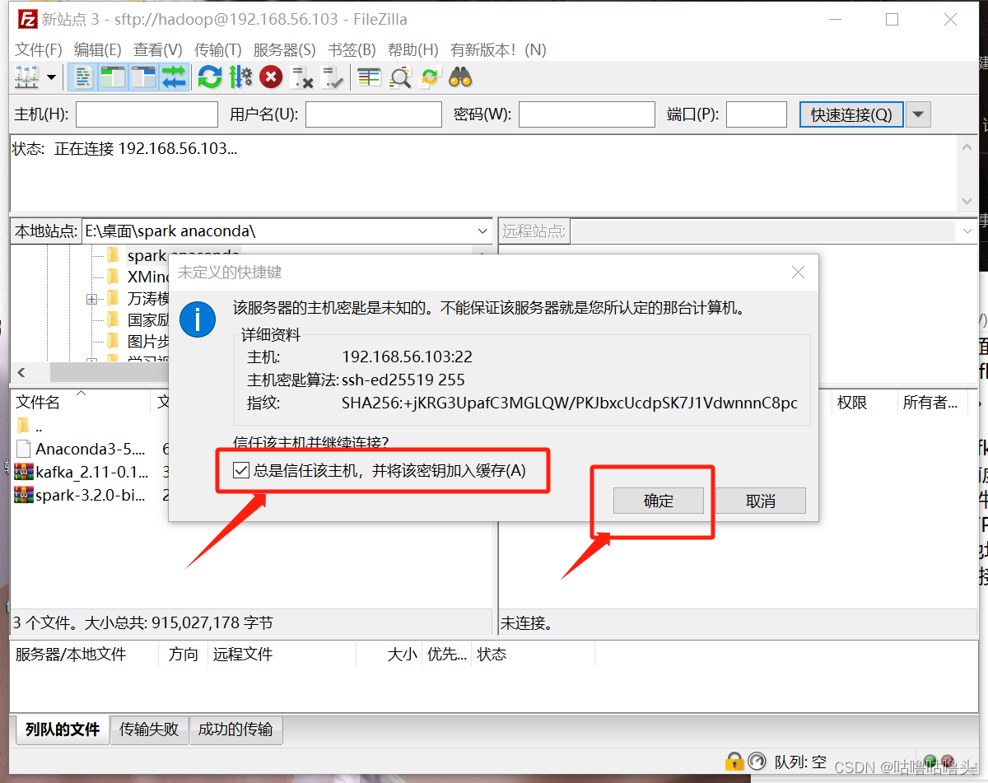The image size is (988, 783).
Task: Toggle synchronized browsing icon
Action: coord(430,78)
